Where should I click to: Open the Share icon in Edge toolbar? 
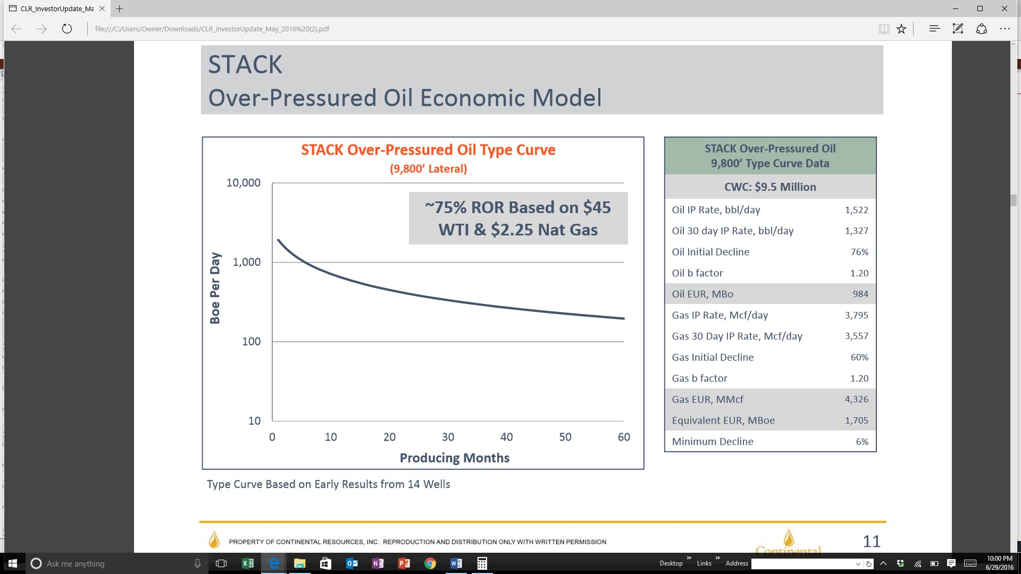pyautogui.click(x=982, y=29)
